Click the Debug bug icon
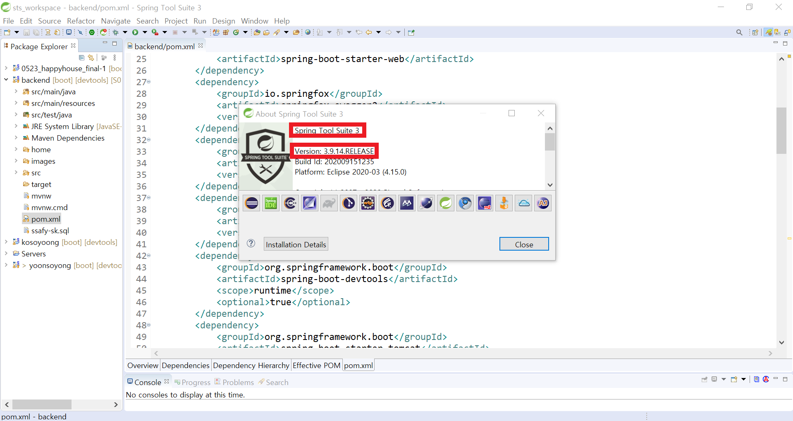Image resolution: width=793 pixels, height=421 pixels. pos(116,32)
